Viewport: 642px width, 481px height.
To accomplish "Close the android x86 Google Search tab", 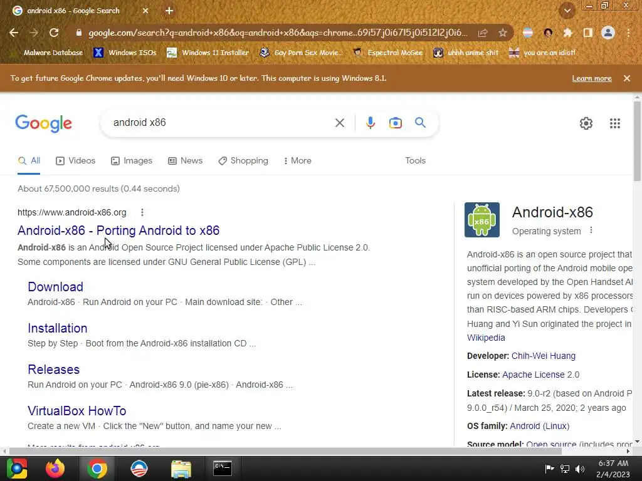I will coord(145,11).
